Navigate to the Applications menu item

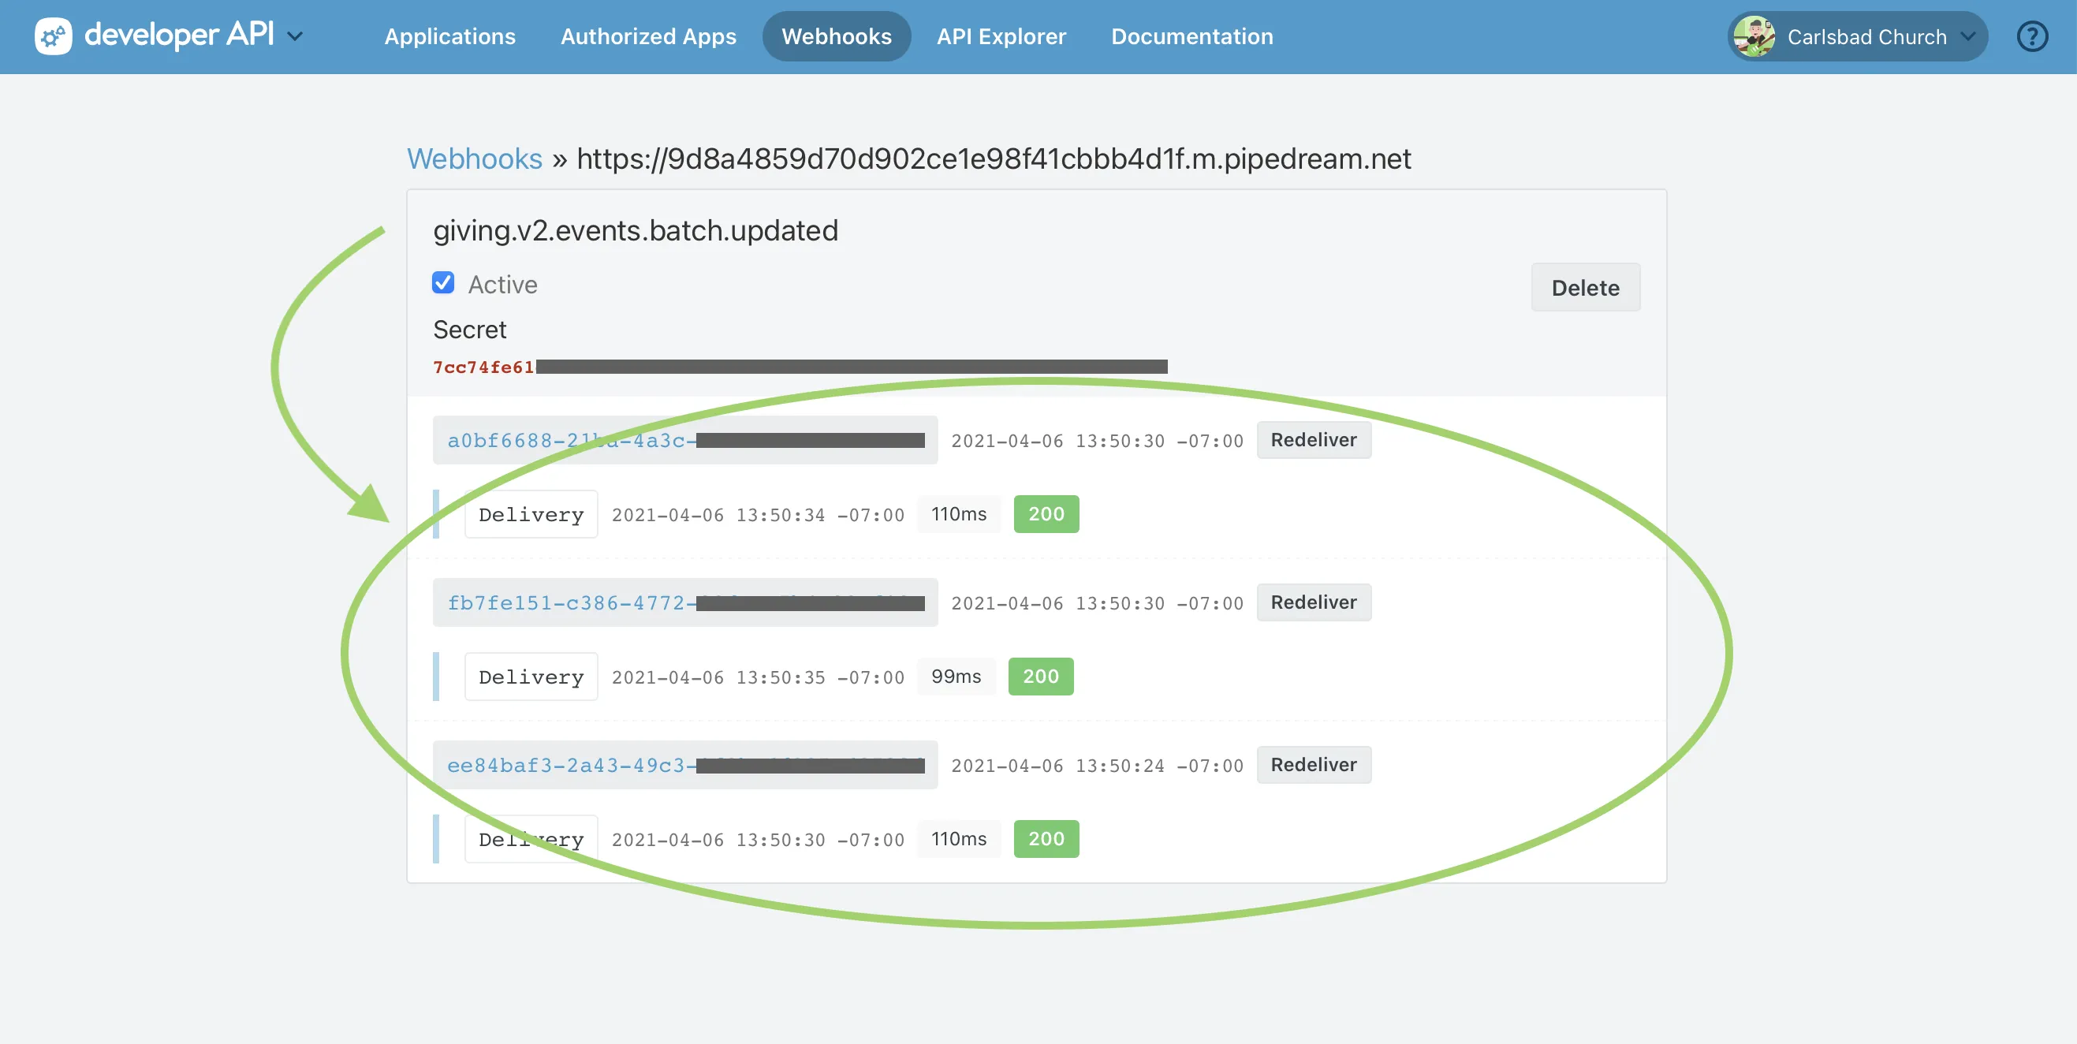[449, 36]
